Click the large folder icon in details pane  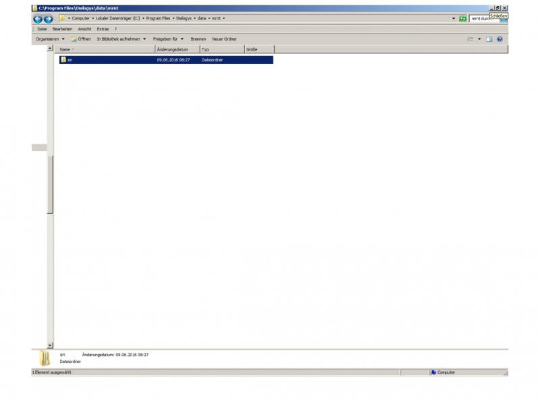click(x=45, y=358)
